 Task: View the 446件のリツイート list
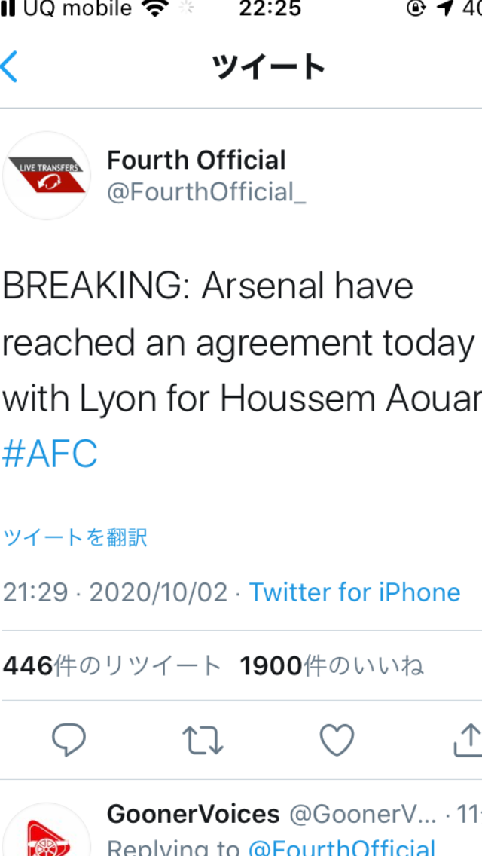pyautogui.click(x=113, y=665)
